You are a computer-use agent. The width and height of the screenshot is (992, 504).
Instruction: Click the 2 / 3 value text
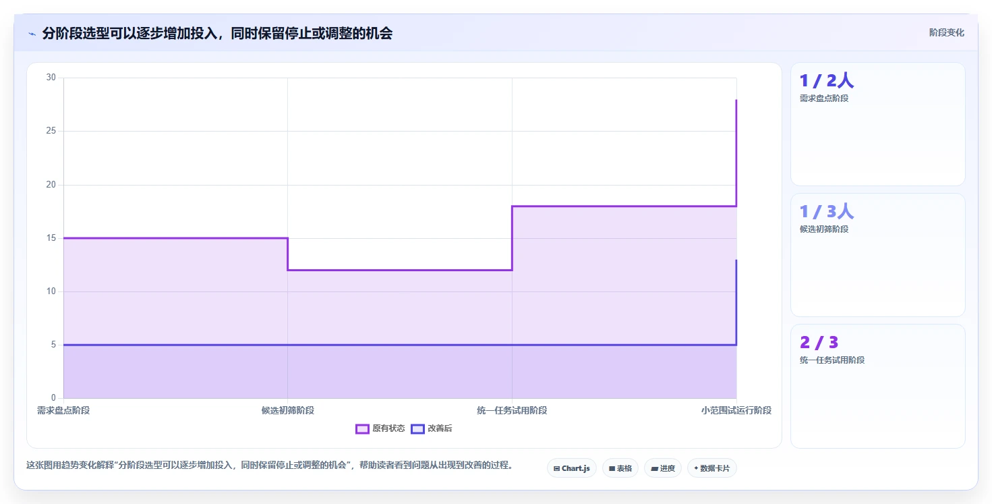(819, 343)
